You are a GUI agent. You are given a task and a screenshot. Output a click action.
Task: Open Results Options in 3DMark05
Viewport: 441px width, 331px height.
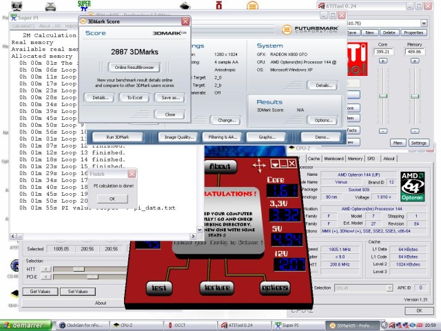323,121
